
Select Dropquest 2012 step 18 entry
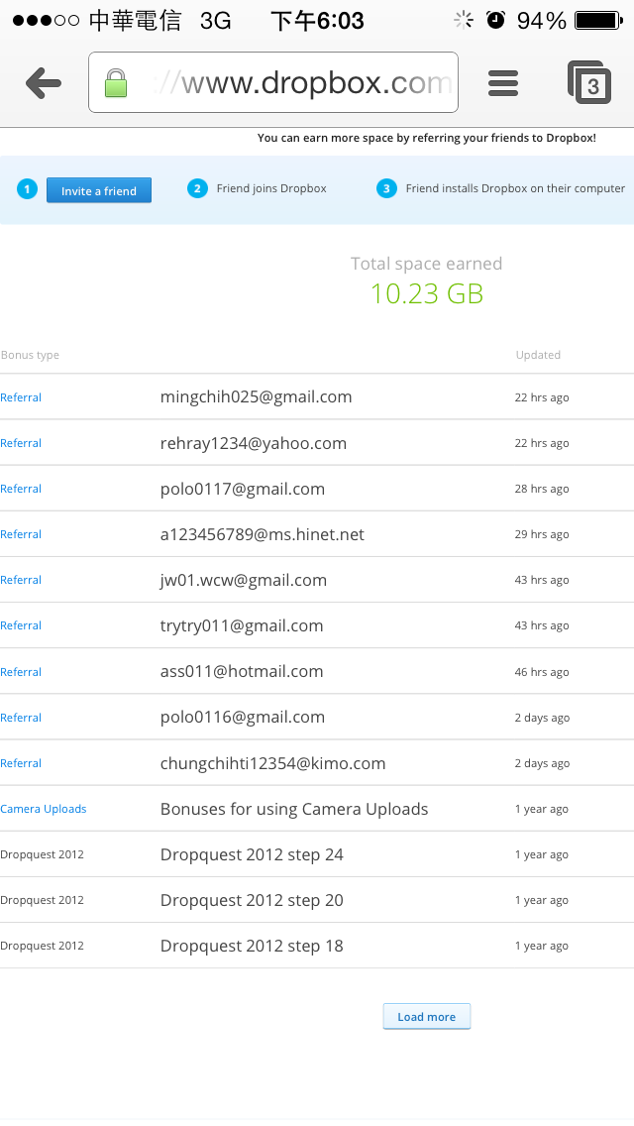click(252, 946)
